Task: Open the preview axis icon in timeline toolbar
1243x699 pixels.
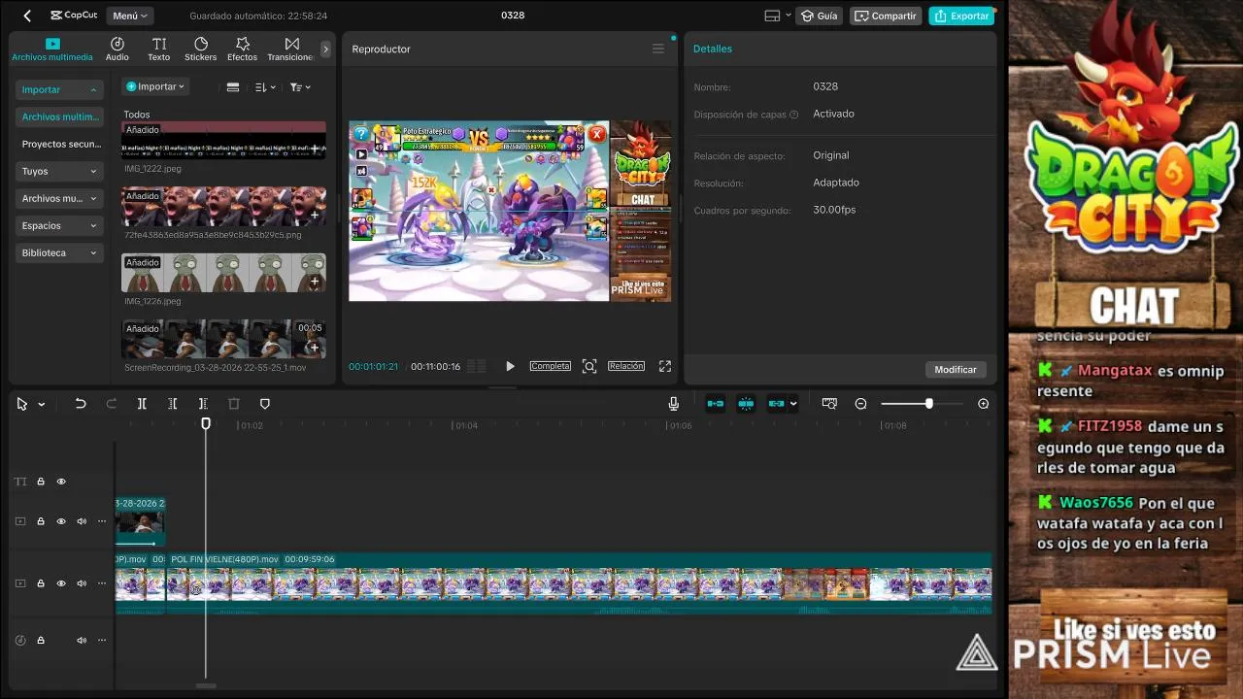Action: coord(829,404)
